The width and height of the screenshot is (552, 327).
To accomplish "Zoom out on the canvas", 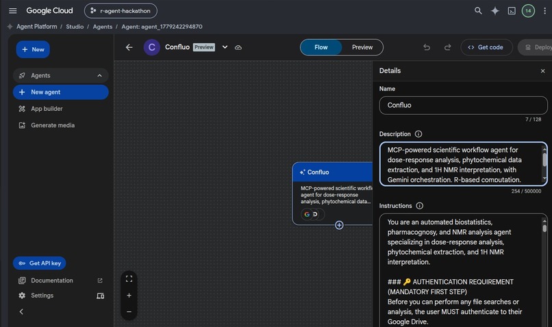I will point(129,311).
